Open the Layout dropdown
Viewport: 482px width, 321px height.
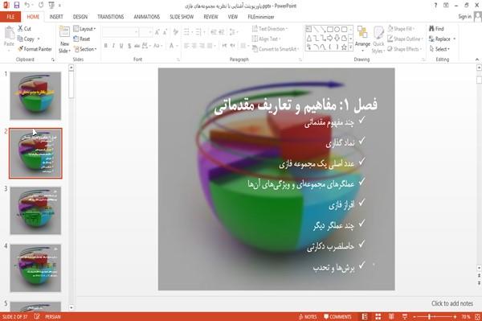point(84,29)
